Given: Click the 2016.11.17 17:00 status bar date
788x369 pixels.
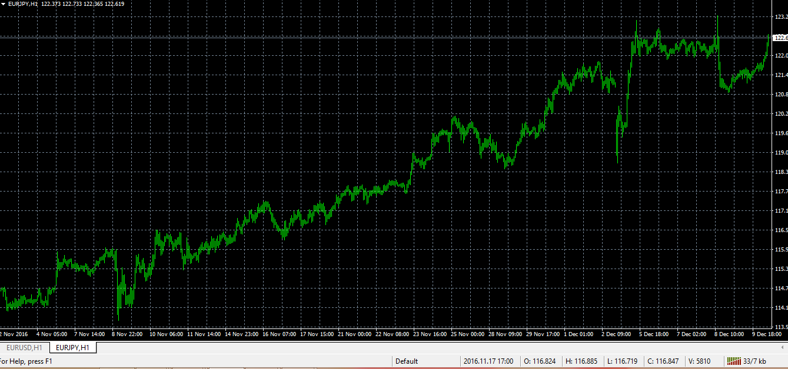Looking at the screenshot, I should [488, 361].
